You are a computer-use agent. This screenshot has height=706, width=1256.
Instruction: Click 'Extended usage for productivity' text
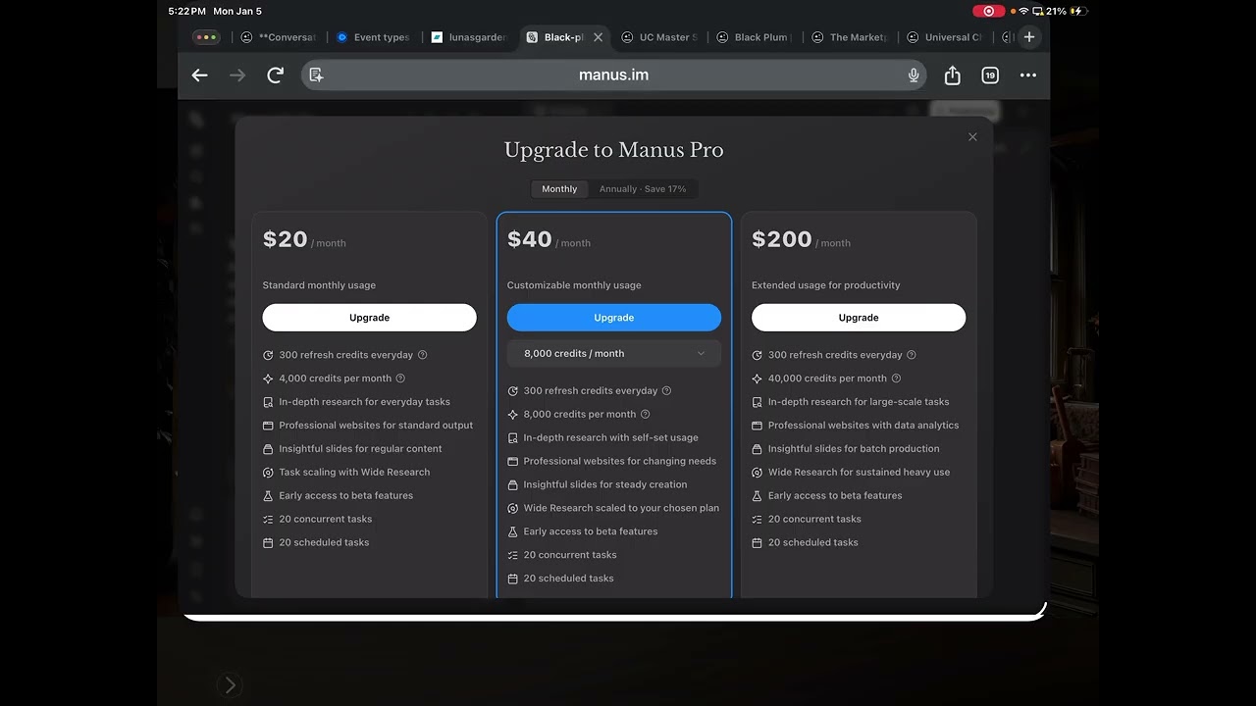(825, 285)
